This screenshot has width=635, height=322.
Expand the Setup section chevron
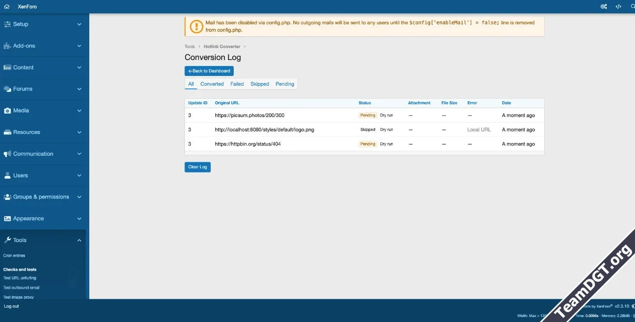pos(79,24)
